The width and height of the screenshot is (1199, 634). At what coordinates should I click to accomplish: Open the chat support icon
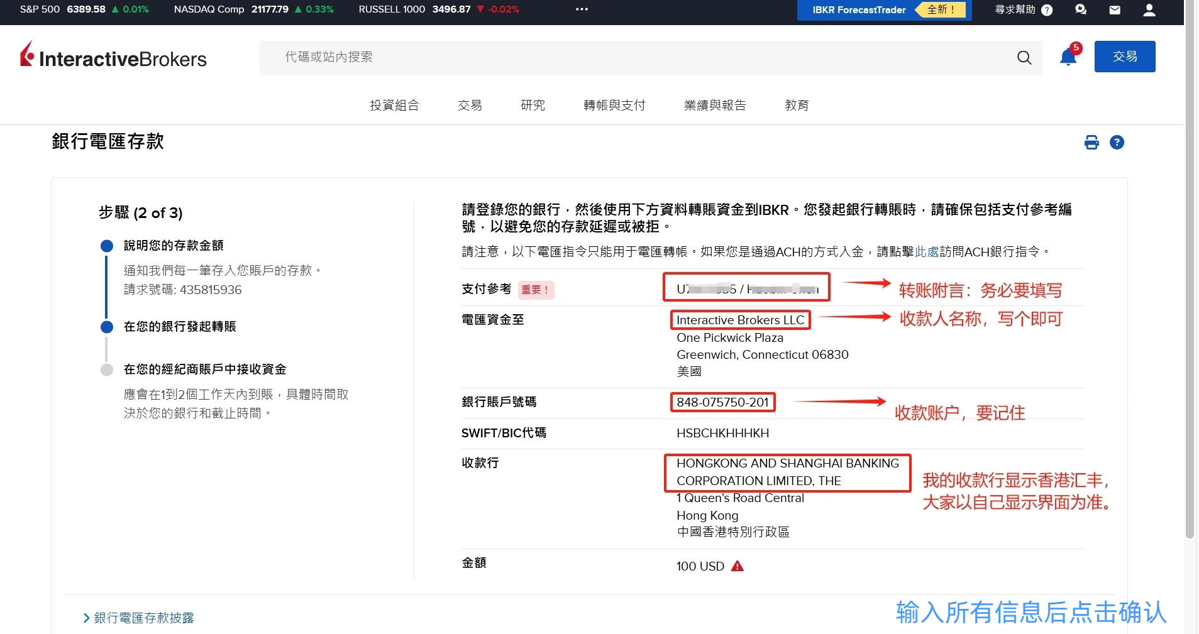coord(1081,9)
